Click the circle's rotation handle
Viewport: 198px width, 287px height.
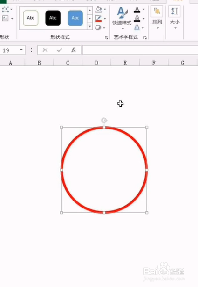[x=104, y=121]
